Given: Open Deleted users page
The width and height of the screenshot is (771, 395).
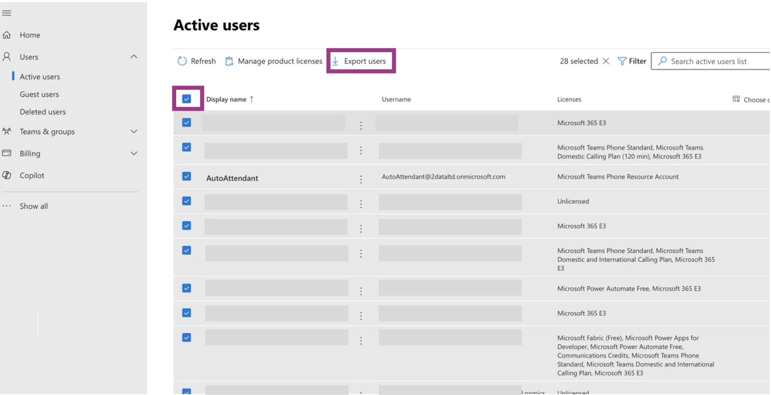Looking at the screenshot, I should (43, 112).
